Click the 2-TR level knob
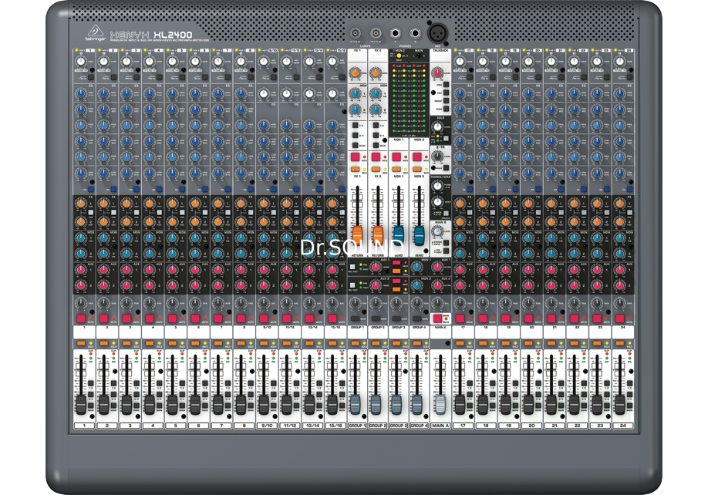 pos(437,156)
